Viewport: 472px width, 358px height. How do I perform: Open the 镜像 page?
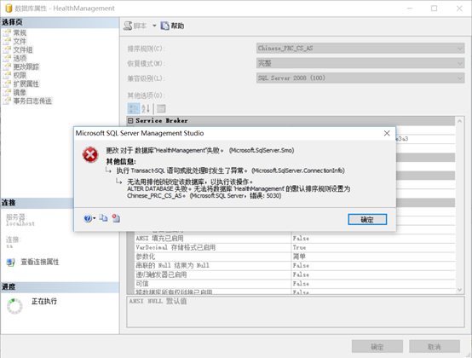click(x=20, y=92)
